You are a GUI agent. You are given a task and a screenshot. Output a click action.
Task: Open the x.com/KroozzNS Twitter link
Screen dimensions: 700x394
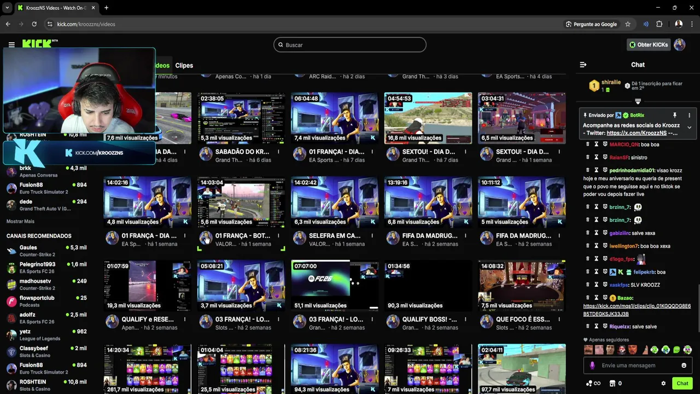point(637,133)
